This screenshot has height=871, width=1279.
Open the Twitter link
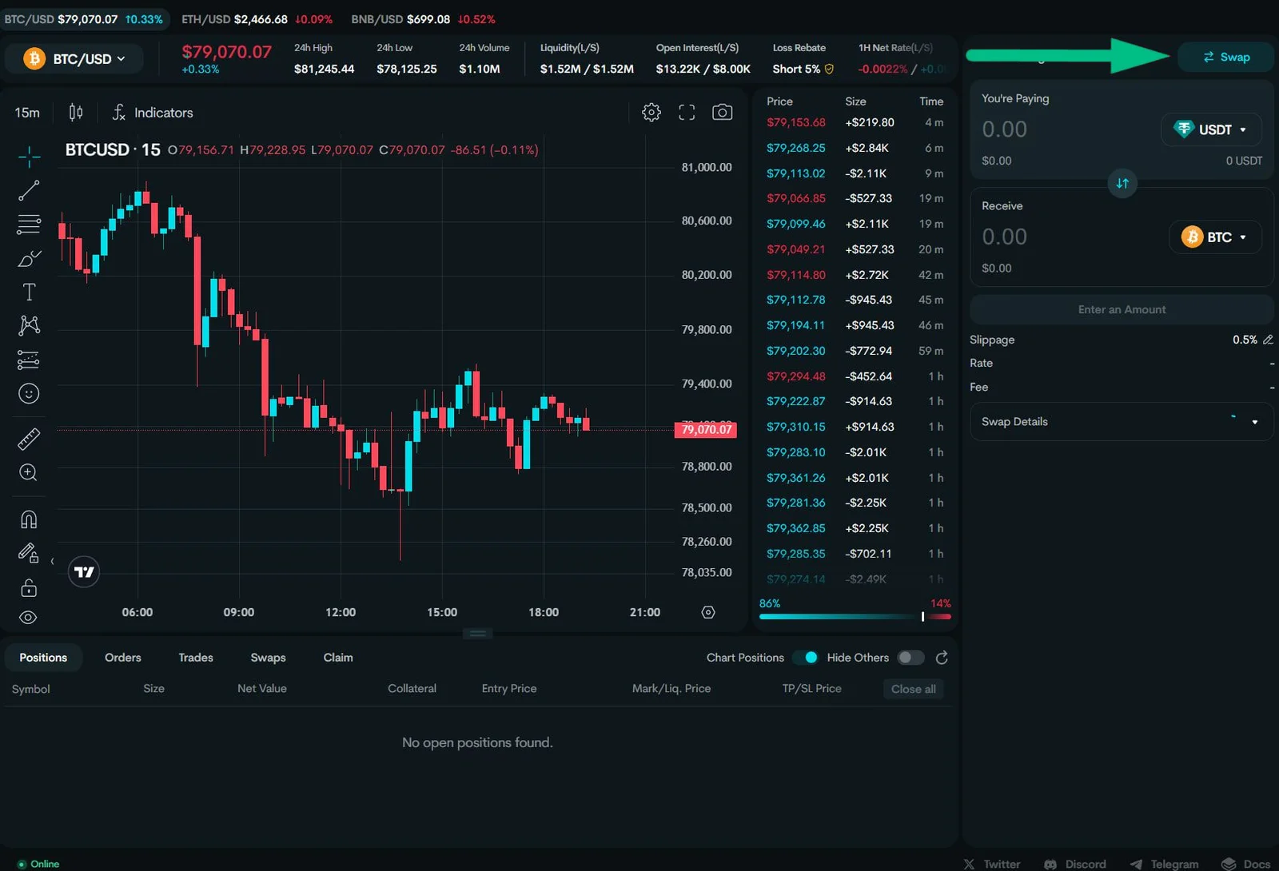pyautogui.click(x=992, y=864)
